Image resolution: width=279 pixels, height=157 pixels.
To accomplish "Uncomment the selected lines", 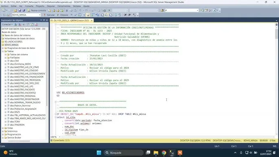I will [x=120, y=15].
